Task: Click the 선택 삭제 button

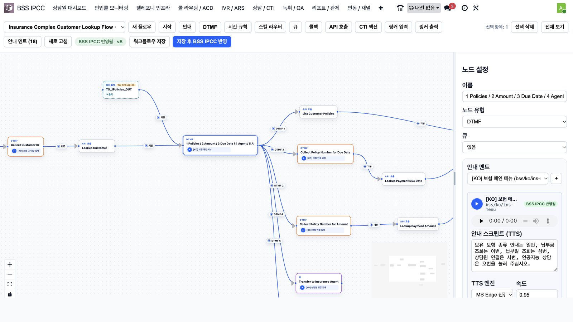Action: (x=524, y=27)
